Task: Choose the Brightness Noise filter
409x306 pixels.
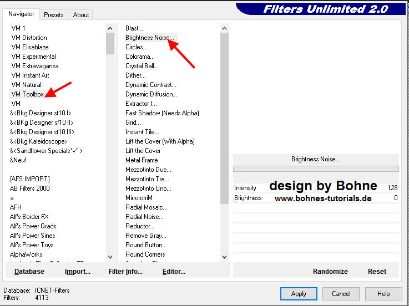Action: 150,38
